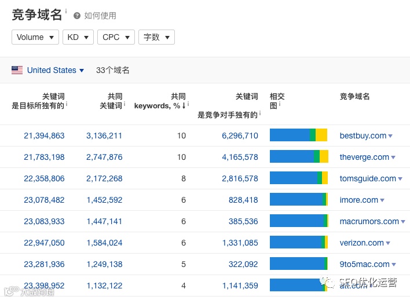Click info icon beside 是竞争对手独有的 header
This screenshot has width=410, height=300.
260,114
